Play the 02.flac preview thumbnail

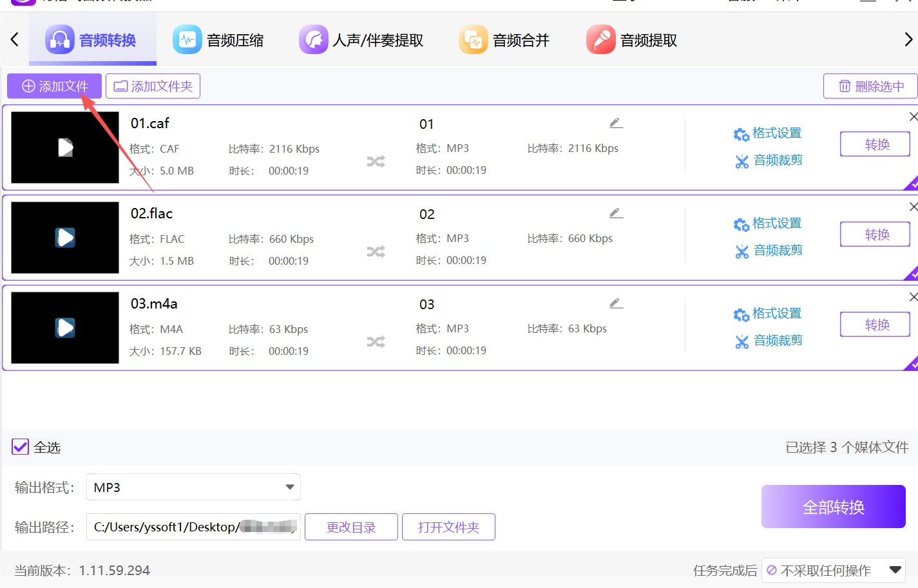coord(65,238)
